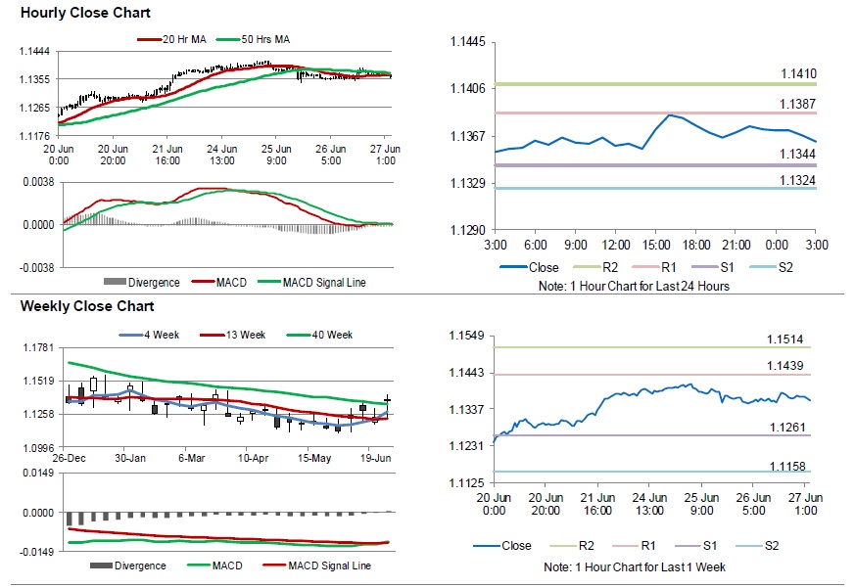Image resolution: width=855 pixels, height=588 pixels.
Task: Select "21 Jun 16:00" under the hourly MA chart
Action: [167, 155]
